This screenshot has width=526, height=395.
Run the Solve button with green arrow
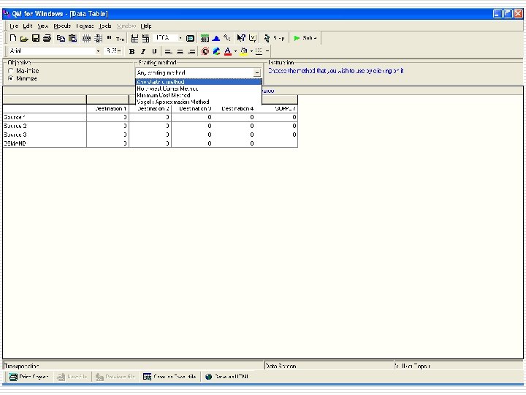point(305,38)
